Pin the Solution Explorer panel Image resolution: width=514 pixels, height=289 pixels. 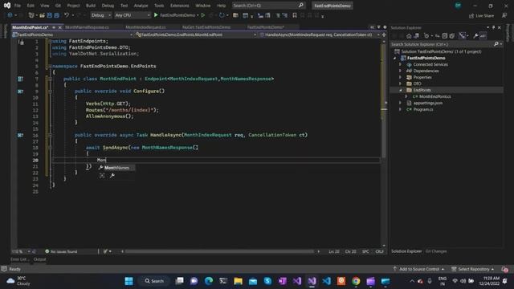coord(493,27)
